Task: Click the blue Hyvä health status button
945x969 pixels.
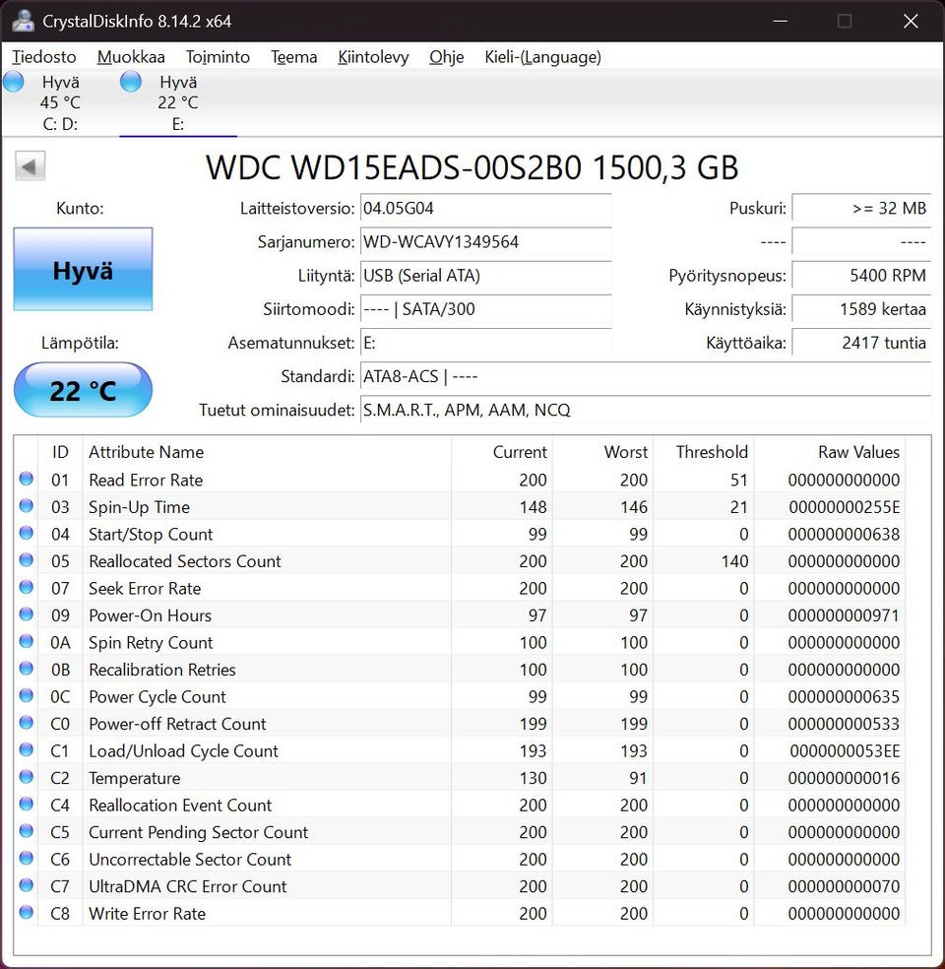Action: 83,269
